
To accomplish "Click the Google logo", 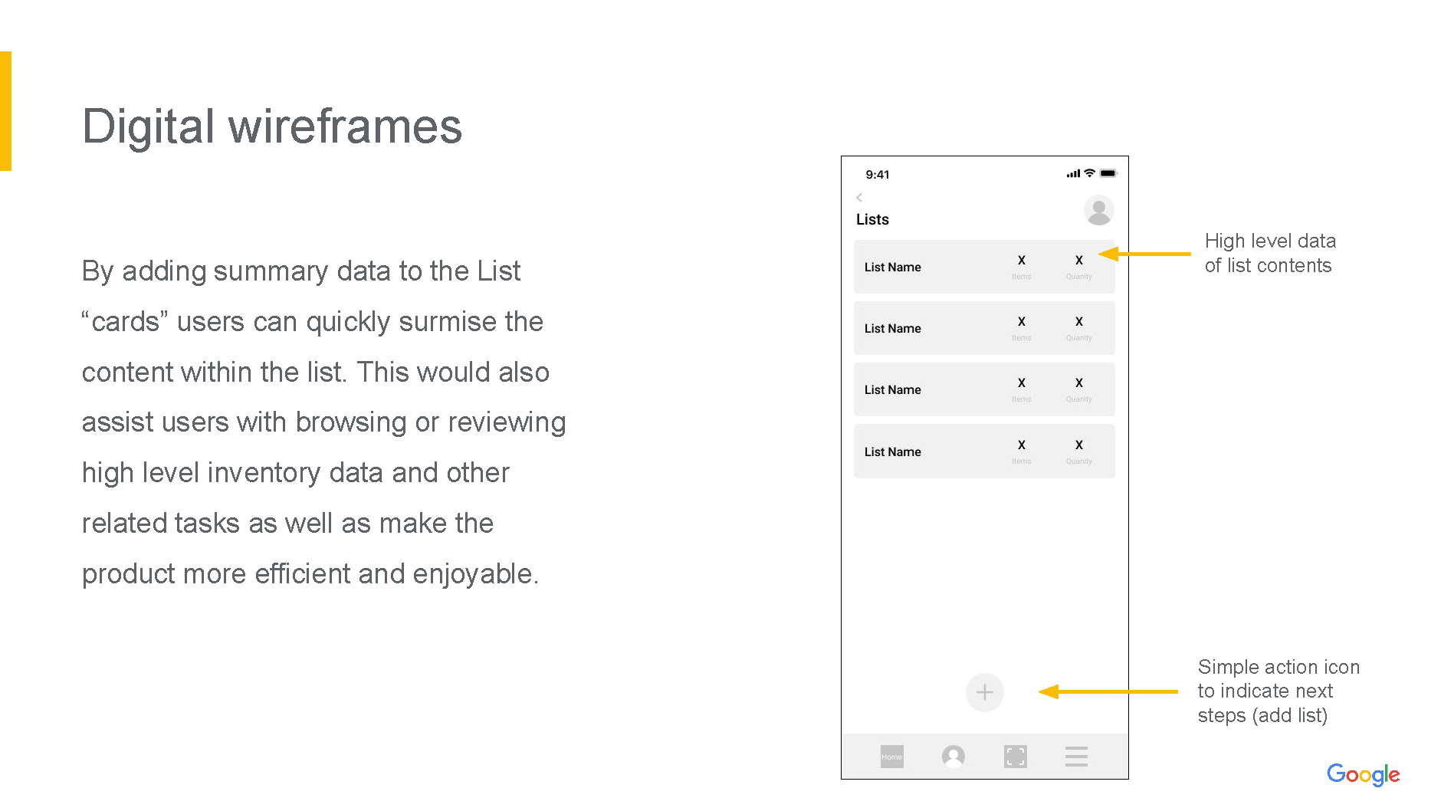I will [1363, 774].
